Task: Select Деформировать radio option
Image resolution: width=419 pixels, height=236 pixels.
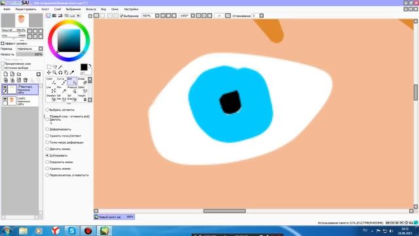Action: (x=47, y=129)
